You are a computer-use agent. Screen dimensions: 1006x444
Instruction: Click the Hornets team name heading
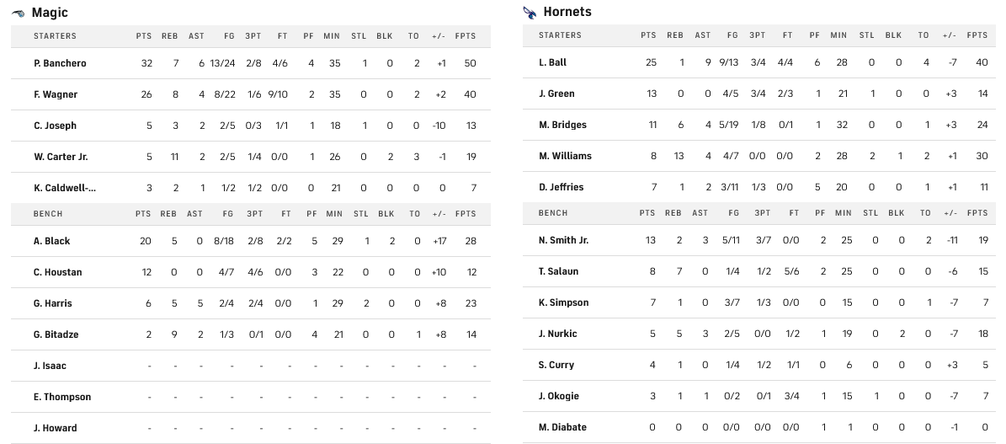click(x=567, y=12)
